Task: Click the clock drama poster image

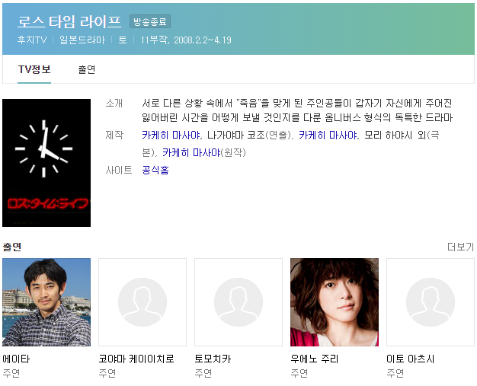Action: point(46,163)
